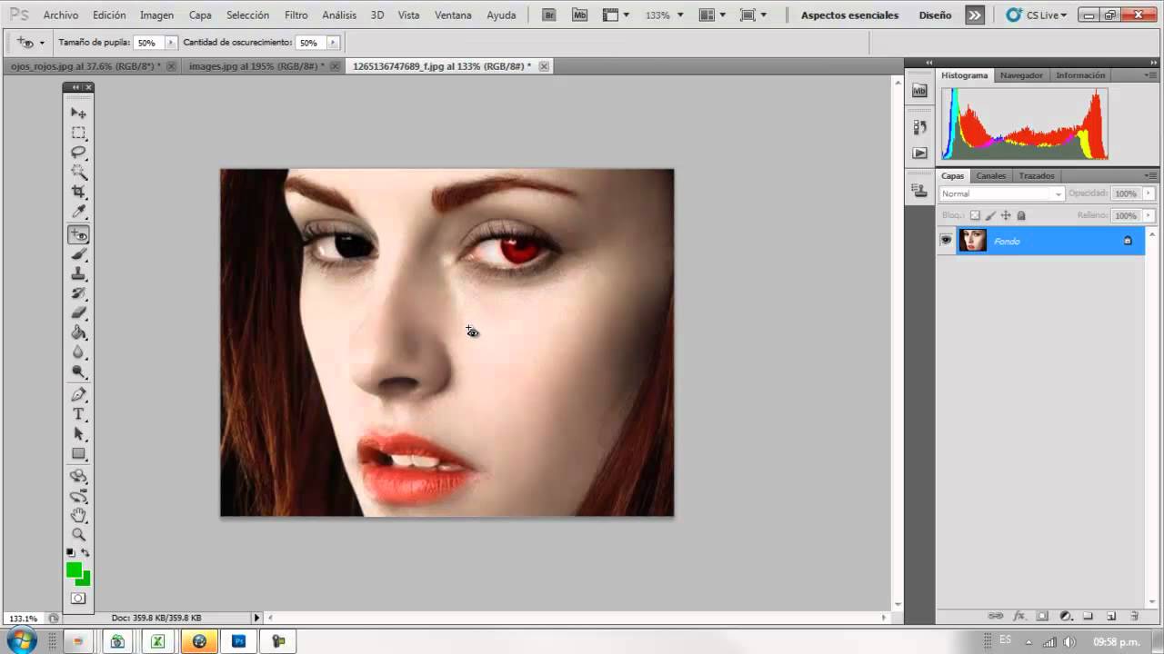Click the Fondo layer thumbnail
This screenshot has height=654, width=1164.
click(x=972, y=240)
